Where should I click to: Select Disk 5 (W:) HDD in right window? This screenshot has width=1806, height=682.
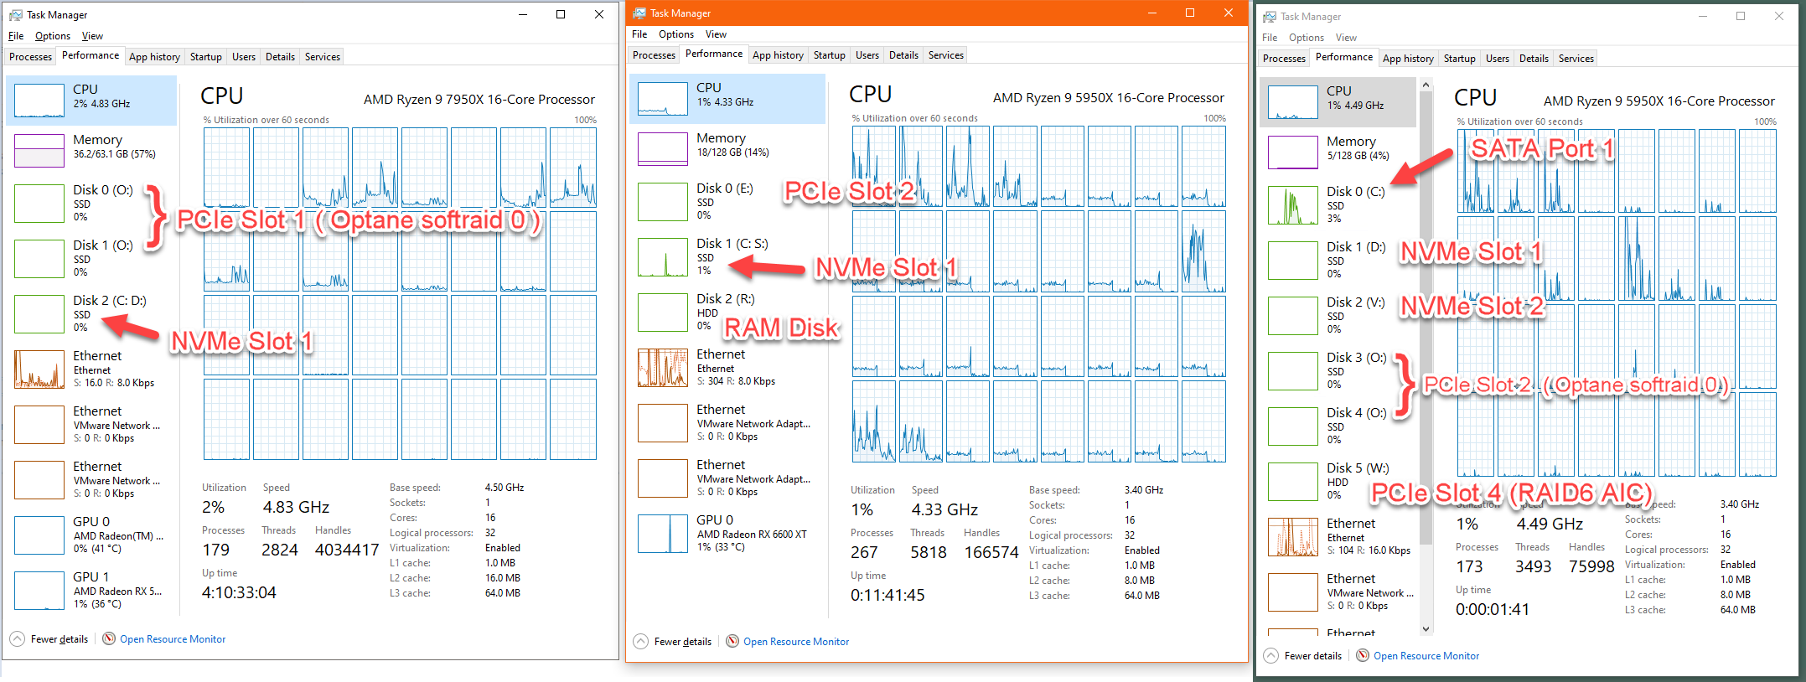[x=1338, y=481]
